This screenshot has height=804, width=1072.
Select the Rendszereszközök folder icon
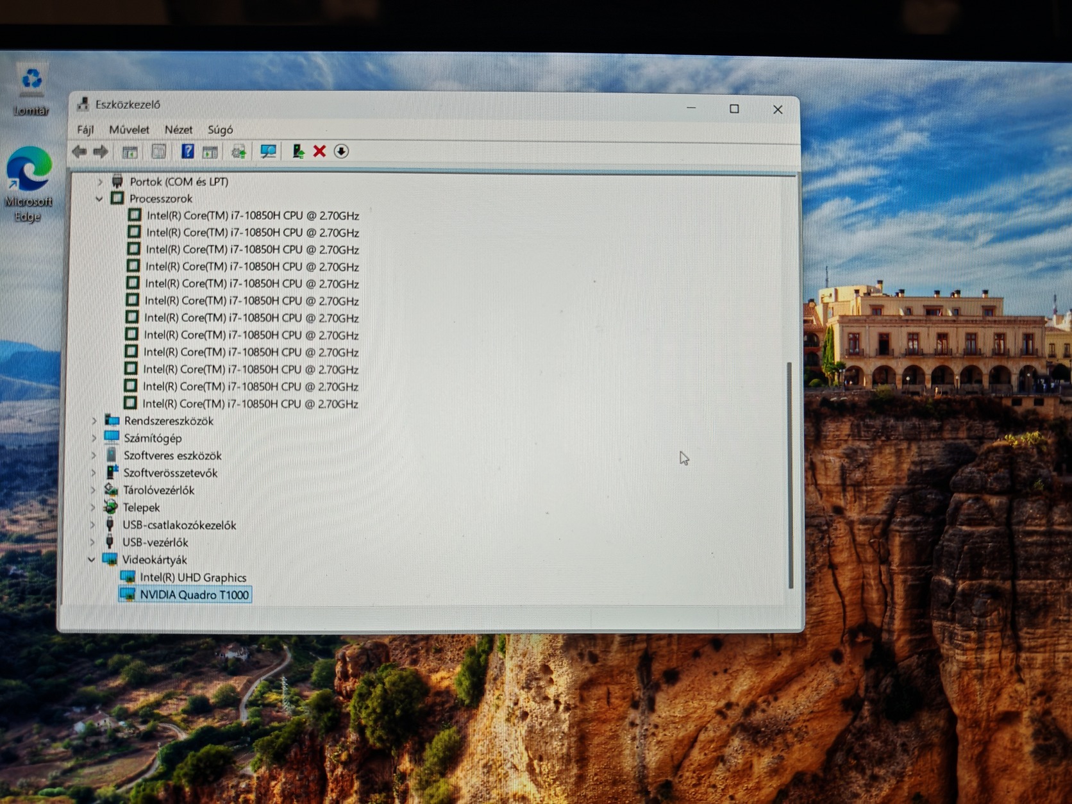tap(112, 421)
